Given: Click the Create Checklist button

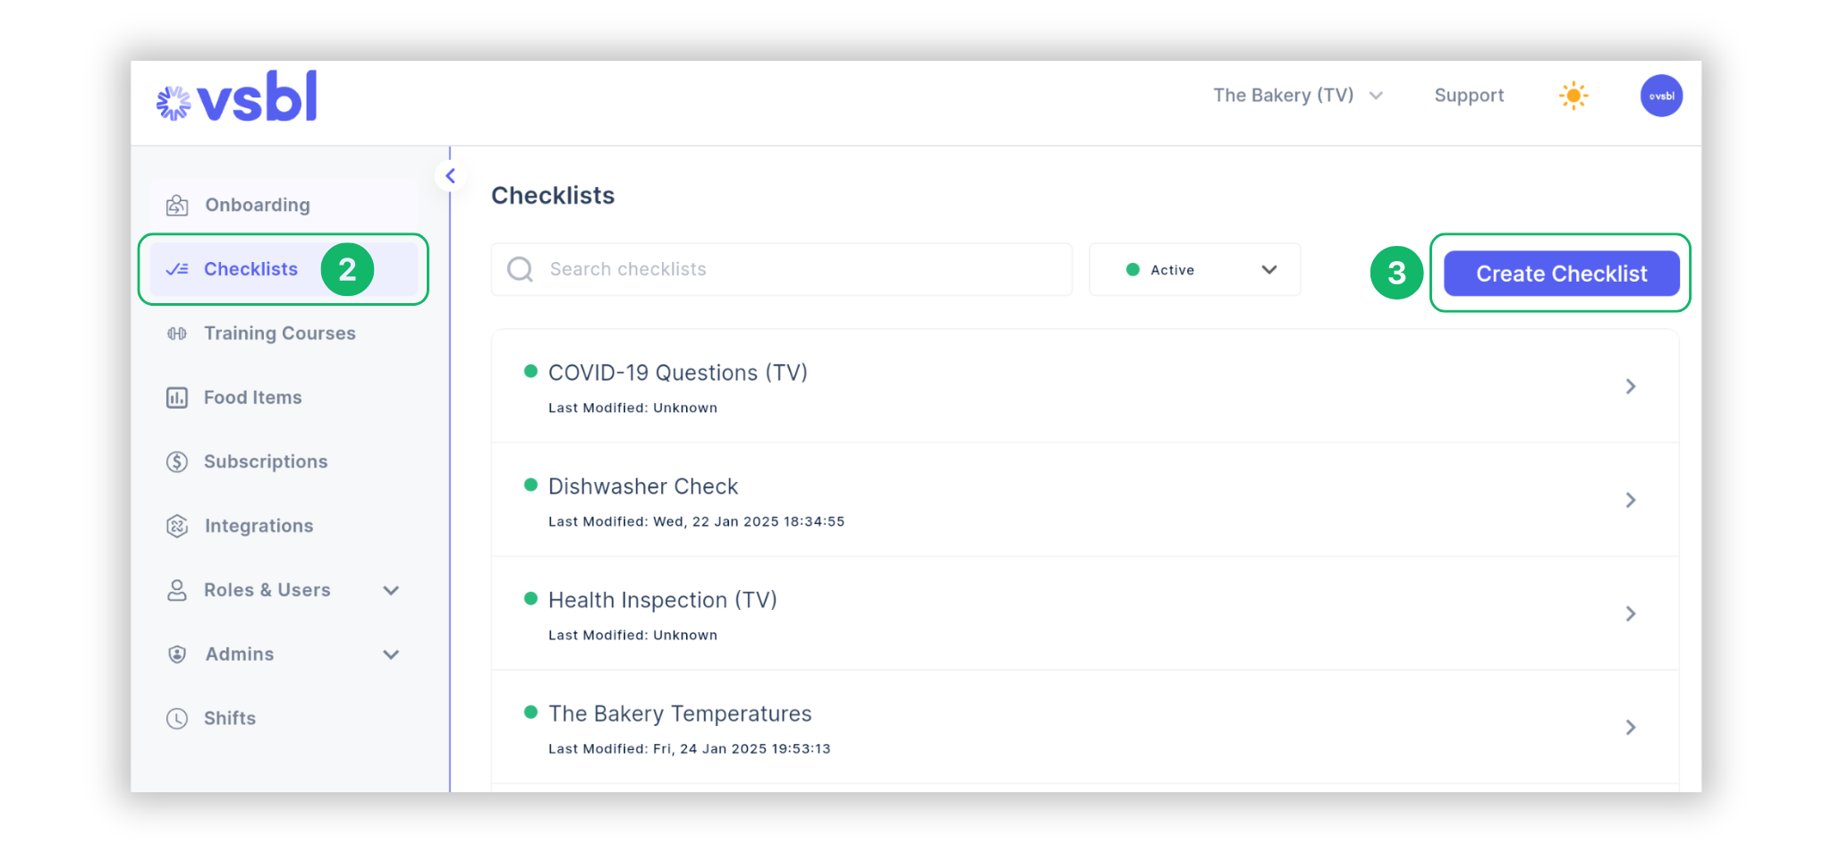Looking at the screenshot, I should 1561,274.
